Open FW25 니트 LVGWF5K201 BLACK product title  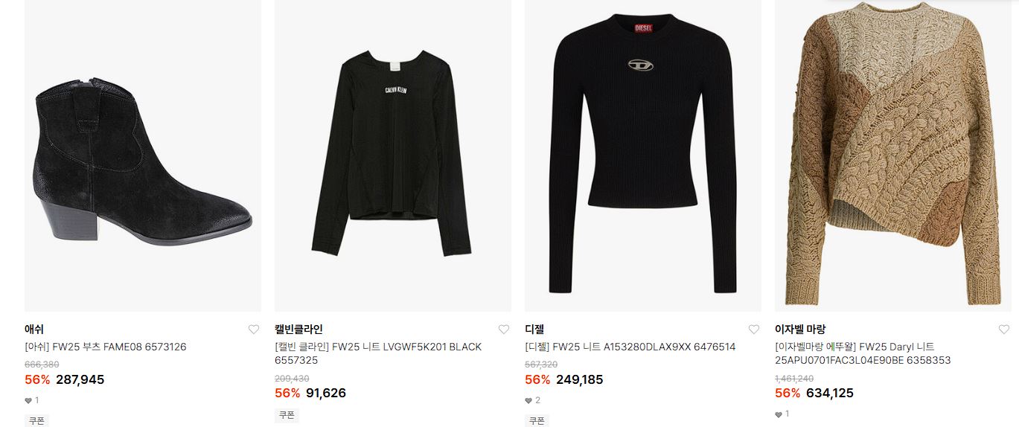coord(378,353)
